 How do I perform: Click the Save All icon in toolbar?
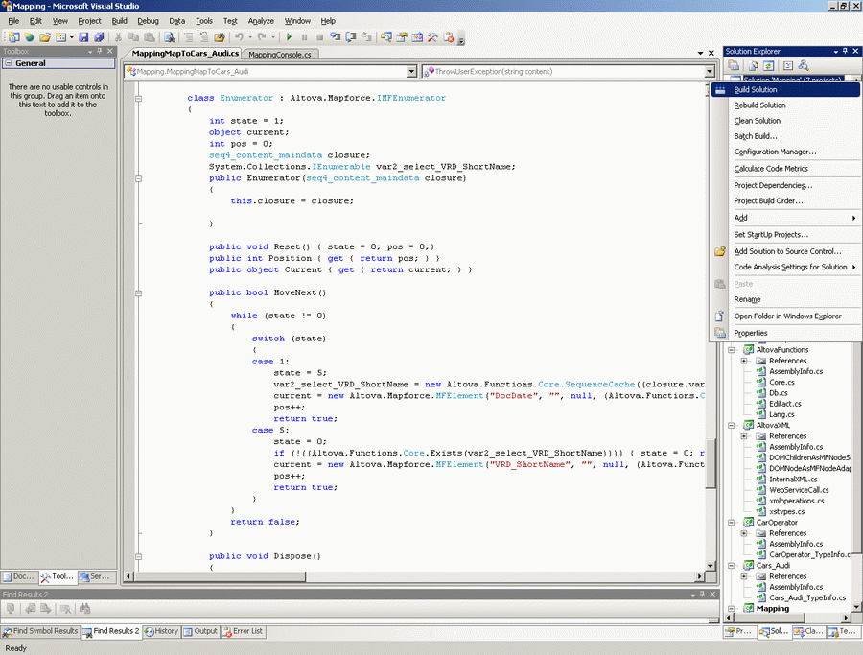[x=98, y=37]
